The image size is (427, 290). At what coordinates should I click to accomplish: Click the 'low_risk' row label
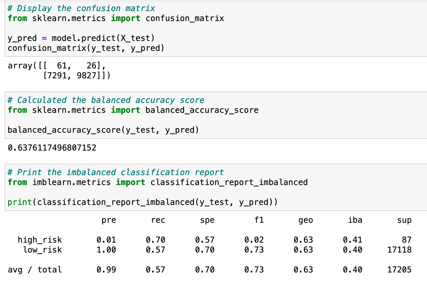pyautogui.click(x=43, y=250)
